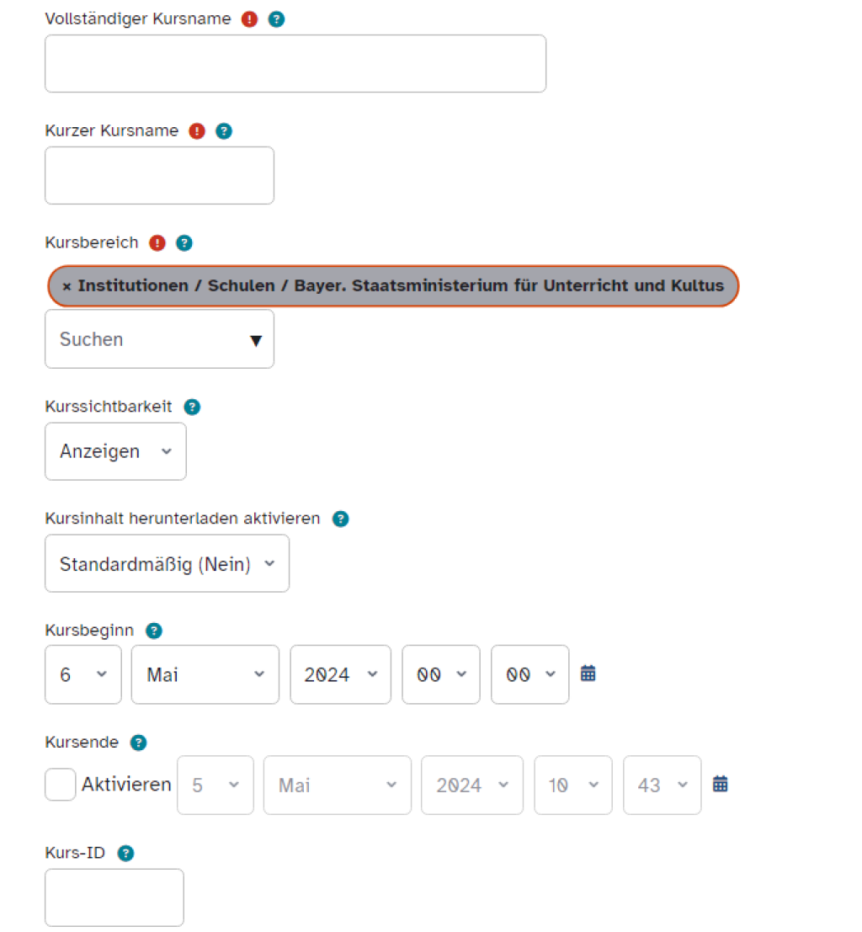Open the Kurssichtbarkeit Anzeigen dropdown
862x932 pixels.
click(x=115, y=451)
